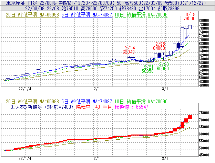
Task: Click the 2/1 date label under upper chart
Action: point(97,89)
